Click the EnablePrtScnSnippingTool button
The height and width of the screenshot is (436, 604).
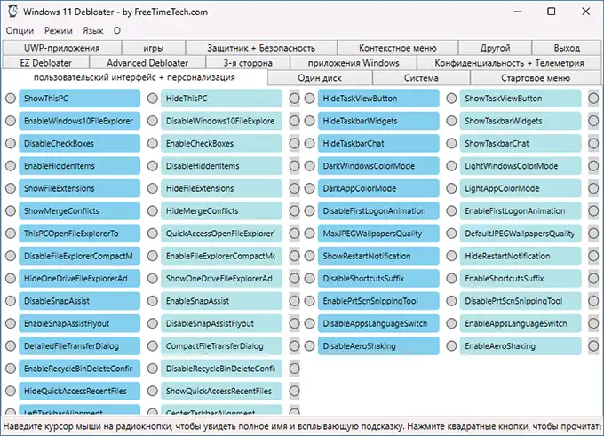click(x=378, y=301)
